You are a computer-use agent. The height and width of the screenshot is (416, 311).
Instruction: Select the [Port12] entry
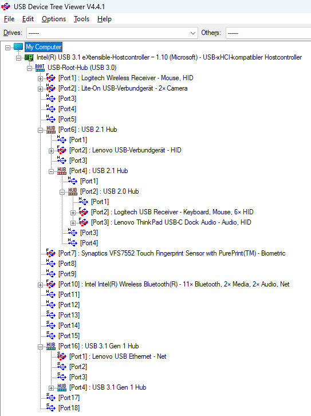69,305
